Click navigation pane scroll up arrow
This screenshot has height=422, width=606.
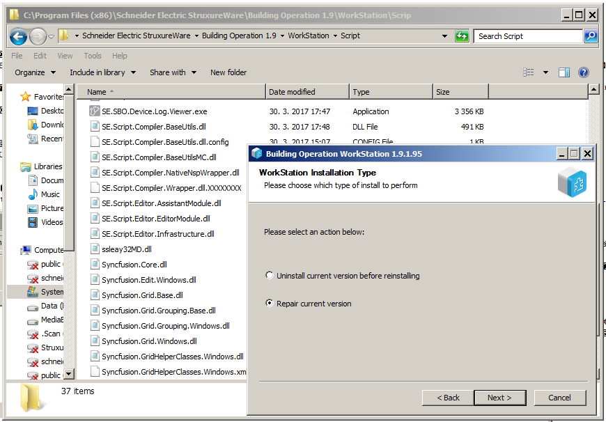[69, 90]
